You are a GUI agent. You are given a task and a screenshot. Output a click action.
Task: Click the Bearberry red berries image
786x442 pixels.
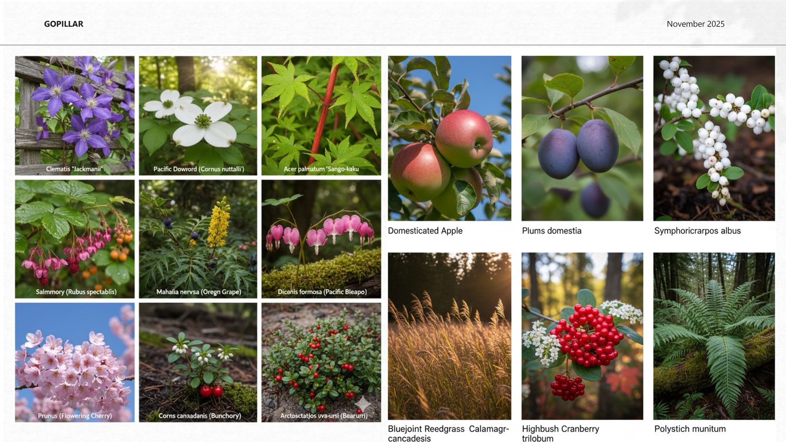[x=321, y=362]
